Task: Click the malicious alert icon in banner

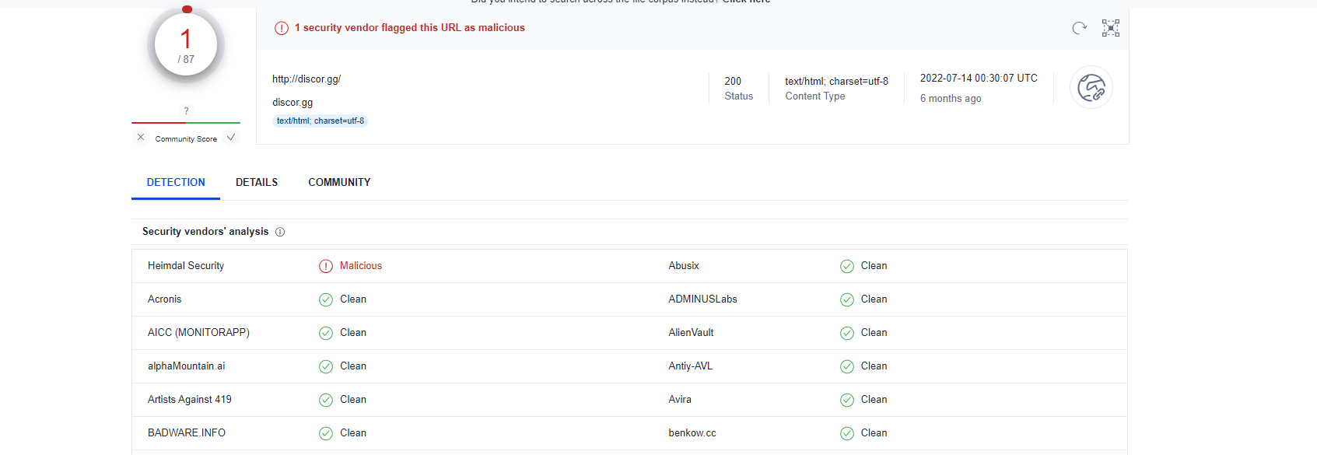Action: pyautogui.click(x=282, y=28)
